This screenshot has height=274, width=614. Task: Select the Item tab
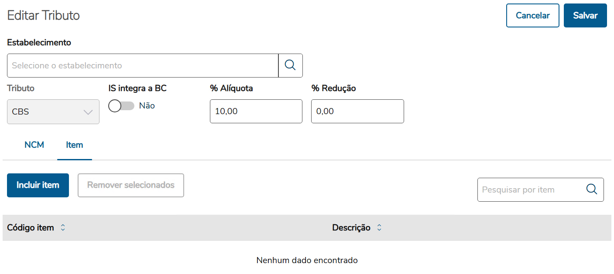75,145
